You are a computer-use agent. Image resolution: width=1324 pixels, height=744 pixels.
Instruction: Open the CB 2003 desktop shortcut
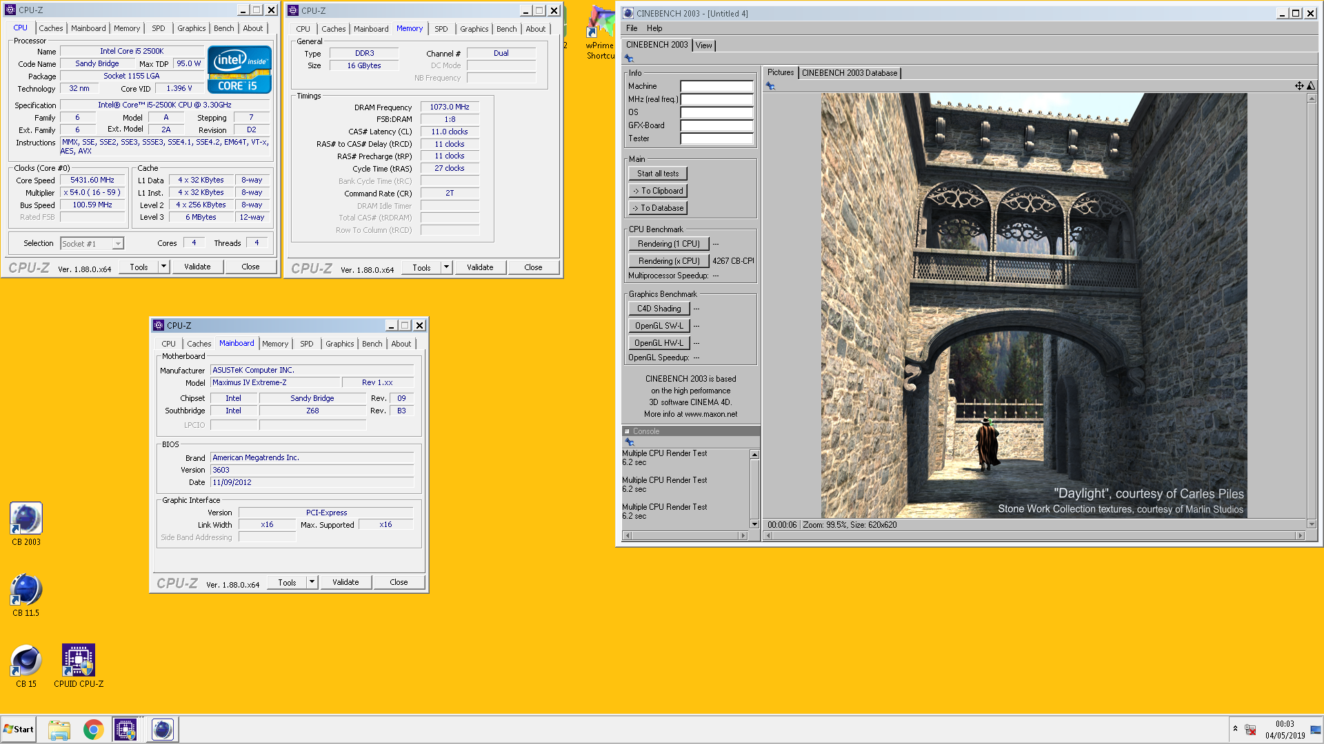click(26, 524)
